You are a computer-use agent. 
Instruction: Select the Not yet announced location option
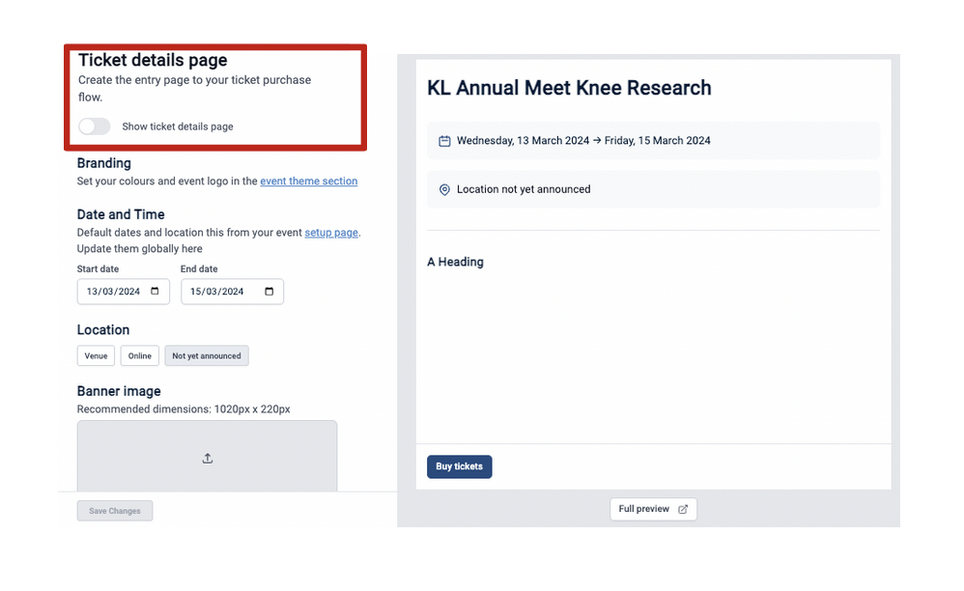click(x=206, y=355)
